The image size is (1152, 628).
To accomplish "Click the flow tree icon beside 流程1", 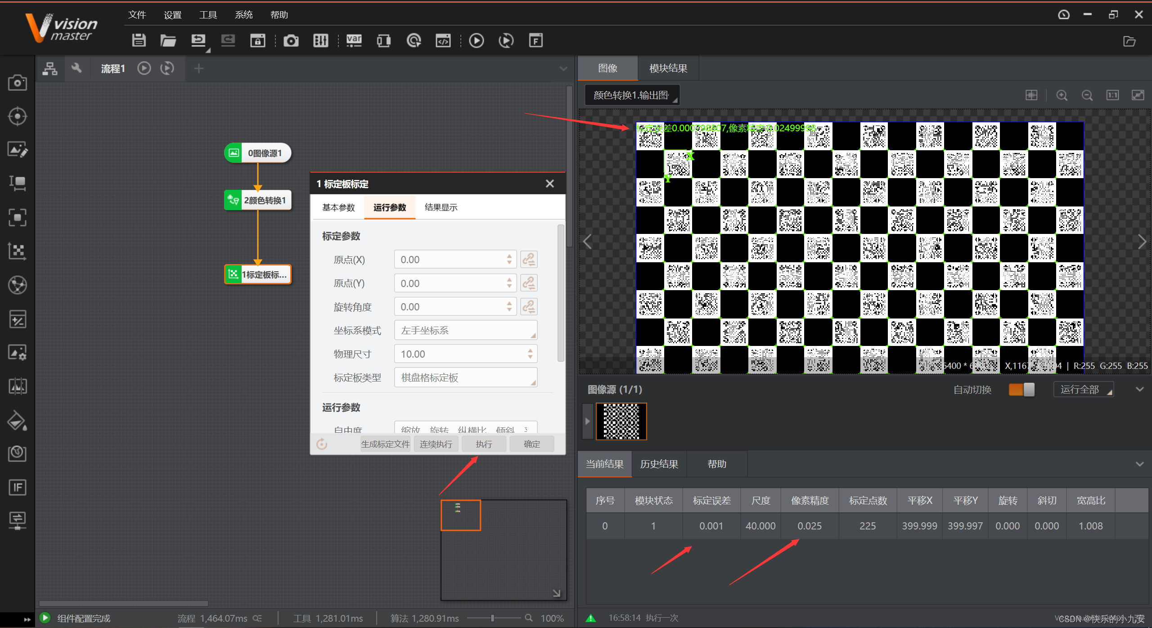I will (x=50, y=68).
